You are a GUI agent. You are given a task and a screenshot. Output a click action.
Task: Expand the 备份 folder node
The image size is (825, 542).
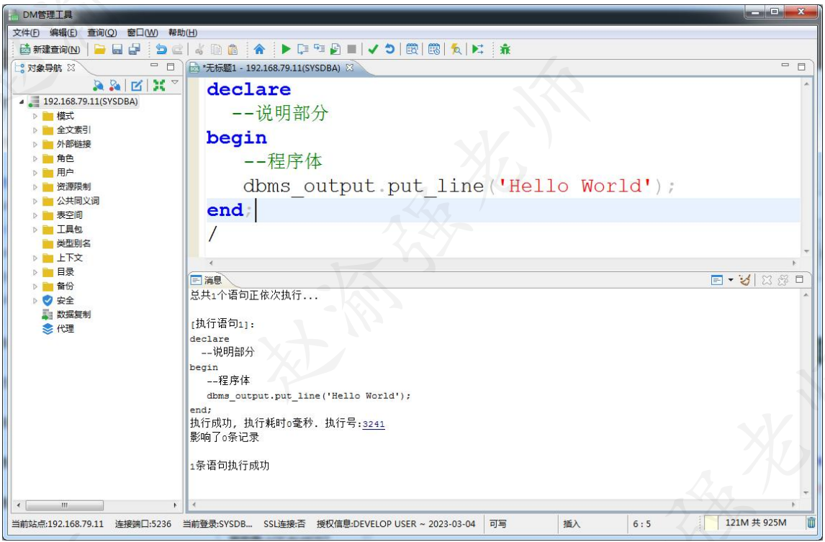point(35,286)
